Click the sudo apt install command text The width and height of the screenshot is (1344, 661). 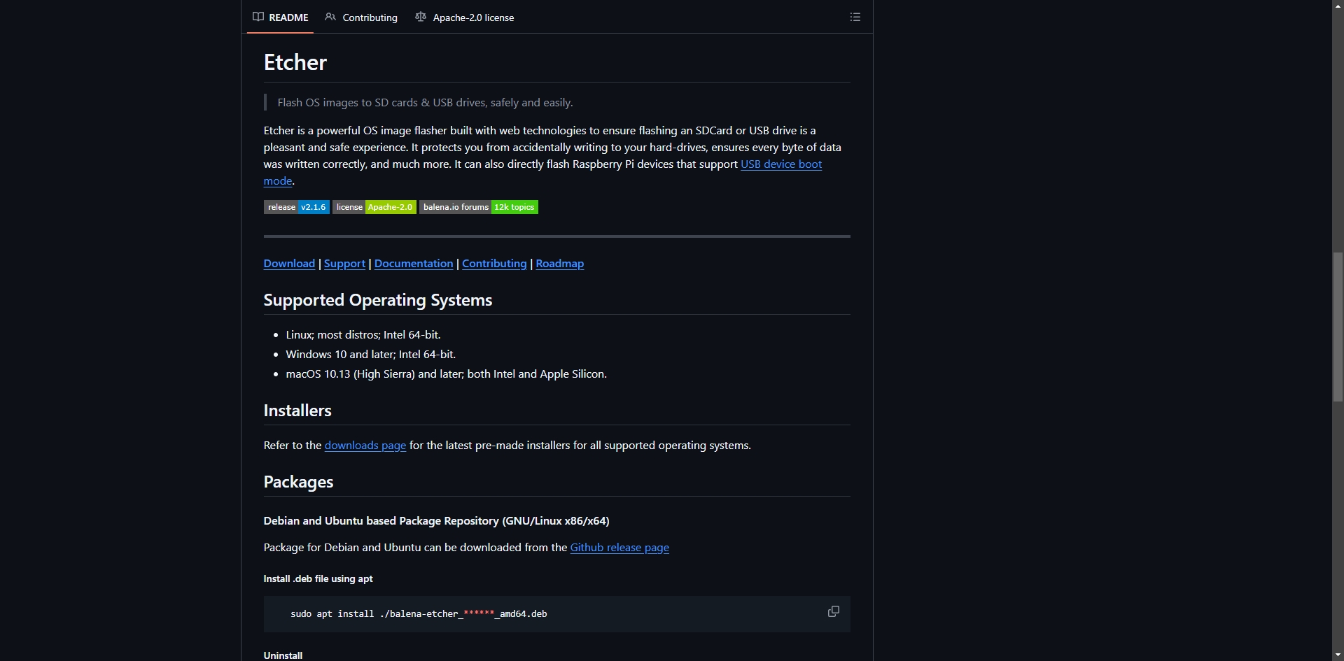(x=419, y=613)
